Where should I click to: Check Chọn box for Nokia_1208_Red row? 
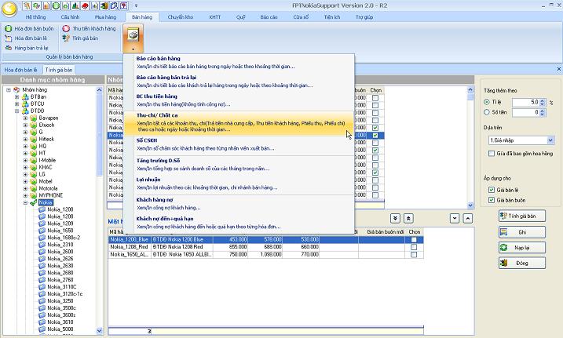(x=414, y=247)
